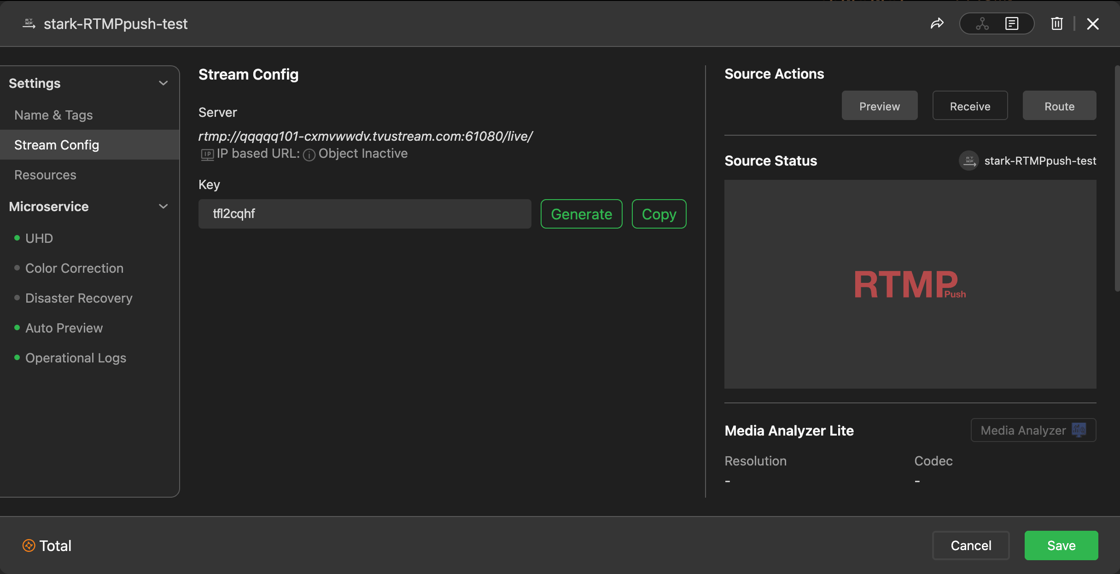Click the Route source action button
Image resolution: width=1120 pixels, height=574 pixels.
pos(1059,106)
